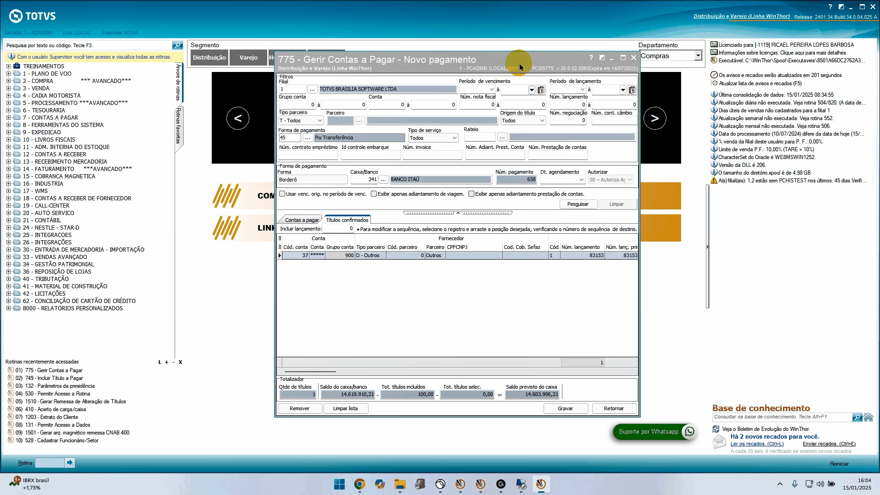Click the green arrow next to Rotina field
The width and height of the screenshot is (880, 495).
point(70,463)
